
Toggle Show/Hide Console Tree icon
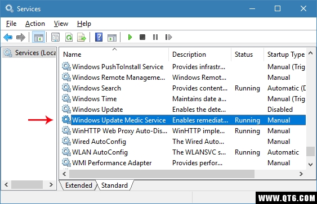(x=39, y=37)
